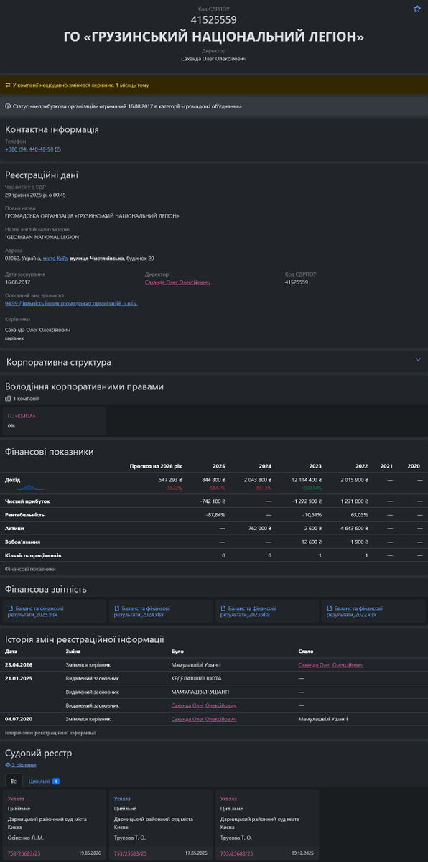Viewport: 428px width, 862px height.
Task: Click the file icon of the 2025 balance xlsx
Action: click(10, 608)
